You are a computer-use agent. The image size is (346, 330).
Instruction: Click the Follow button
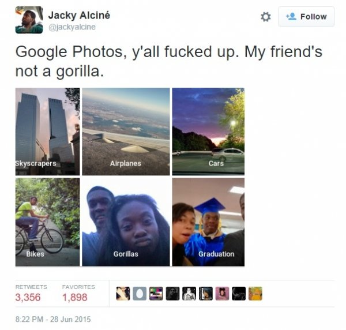click(x=306, y=17)
